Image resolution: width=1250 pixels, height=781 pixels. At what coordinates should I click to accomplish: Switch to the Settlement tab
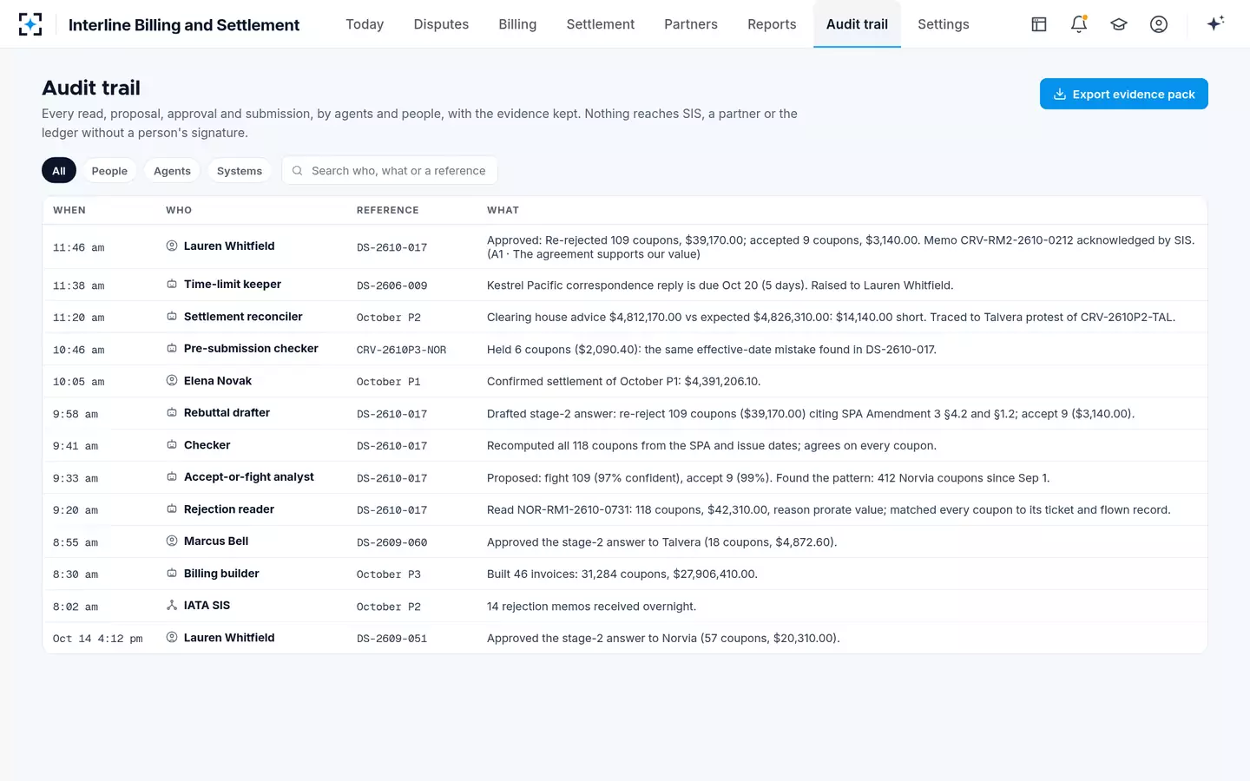[x=601, y=24]
